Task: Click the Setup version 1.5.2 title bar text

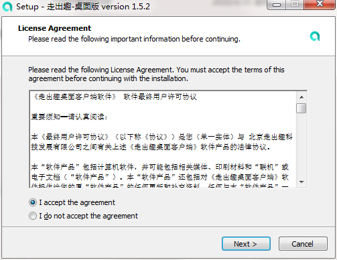Action: [83, 7]
